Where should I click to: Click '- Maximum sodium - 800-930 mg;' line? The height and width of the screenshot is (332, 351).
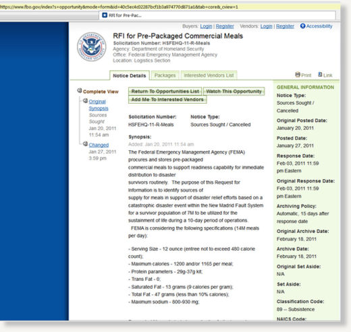click(x=164, y=302)
